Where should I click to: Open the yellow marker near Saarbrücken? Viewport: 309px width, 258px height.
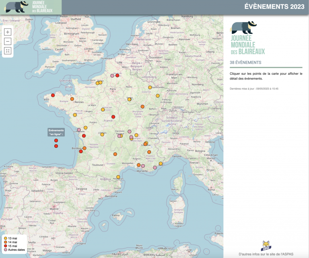click(x=150, y=87)
